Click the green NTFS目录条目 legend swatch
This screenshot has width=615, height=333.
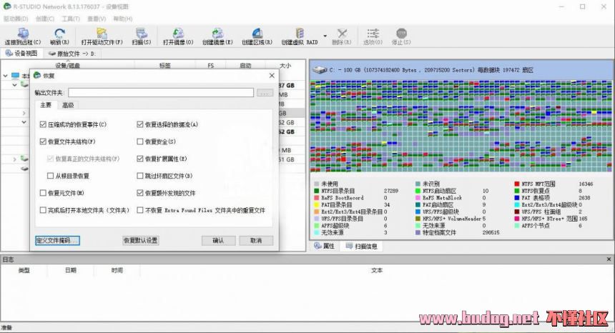point(317,191)
